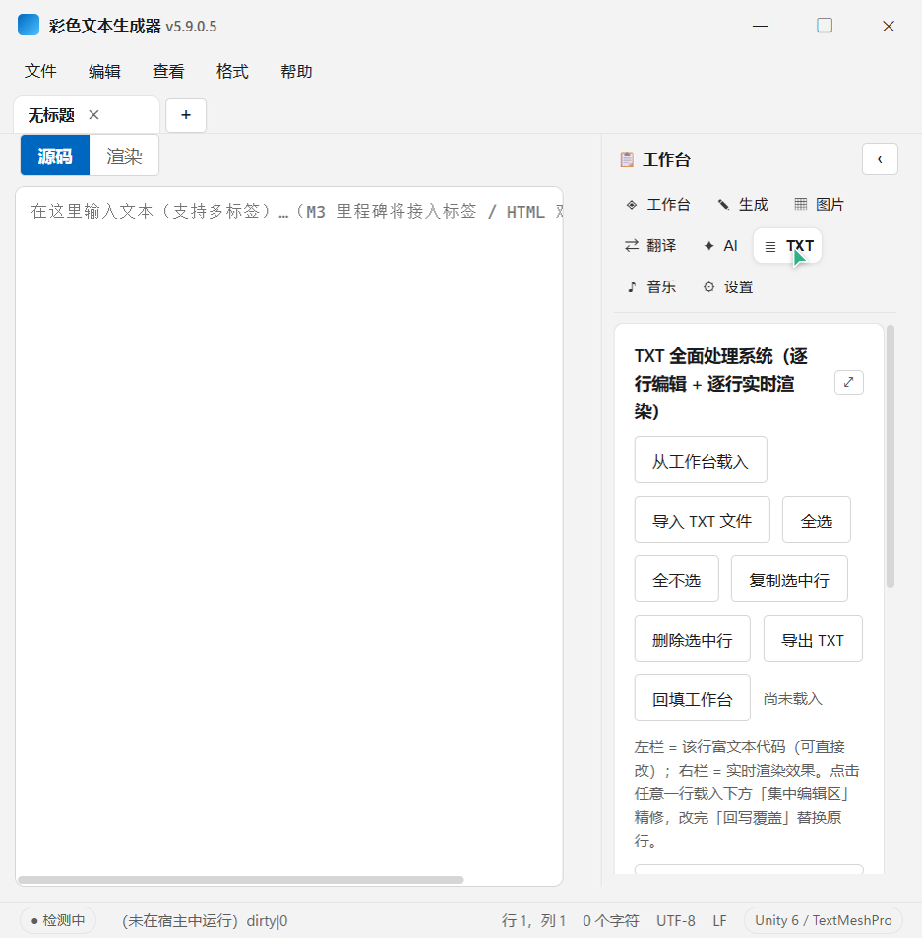Image resolution: width=922 pixels, height=938 pixels.
Task: Click the 0 个字符 status text
Action: point(610,920)
